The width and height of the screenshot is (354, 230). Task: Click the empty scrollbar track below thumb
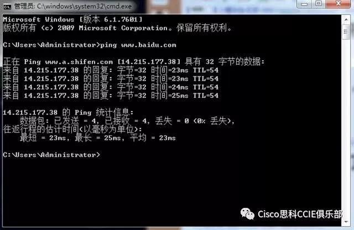346,129
